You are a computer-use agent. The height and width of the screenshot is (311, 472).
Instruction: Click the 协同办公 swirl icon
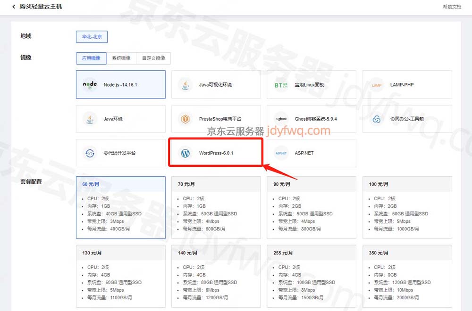click(377, 119)
